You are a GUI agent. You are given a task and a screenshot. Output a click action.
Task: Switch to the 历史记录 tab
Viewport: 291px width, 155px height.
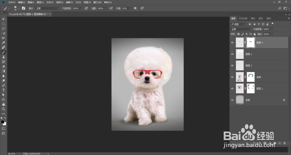click(x=243, y=18)
